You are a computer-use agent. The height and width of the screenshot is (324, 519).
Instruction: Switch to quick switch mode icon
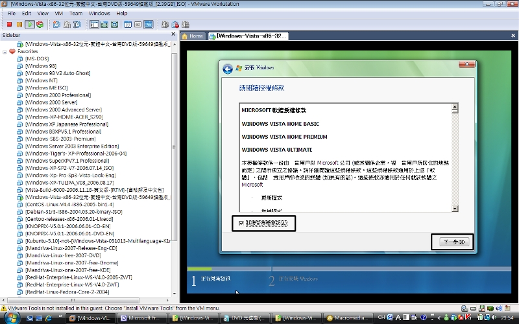click(x=104, y=25)
